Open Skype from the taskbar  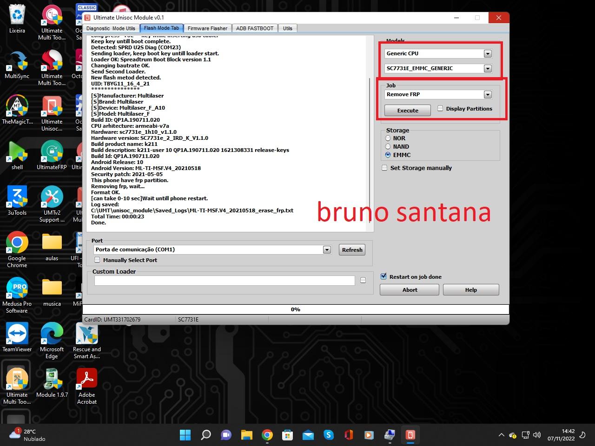329,435
